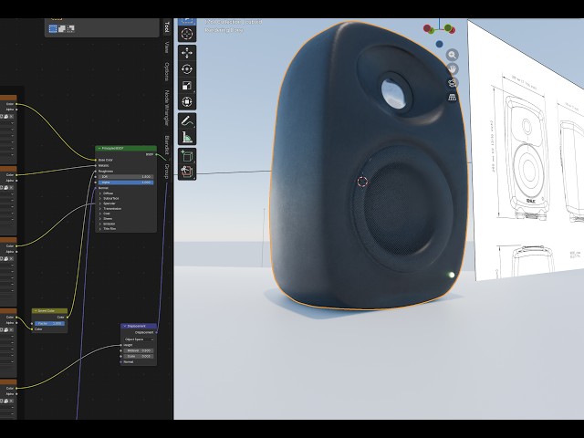Toggle perspective/orthographic grid icon
584x438 pixels.
pyautogui.click(x=453, y=97)
